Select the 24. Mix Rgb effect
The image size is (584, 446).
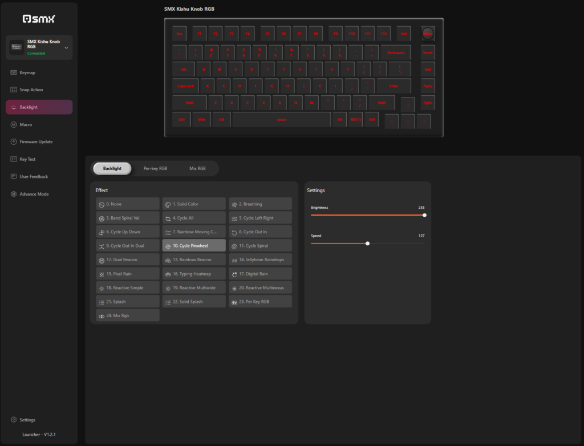point(128,315)
